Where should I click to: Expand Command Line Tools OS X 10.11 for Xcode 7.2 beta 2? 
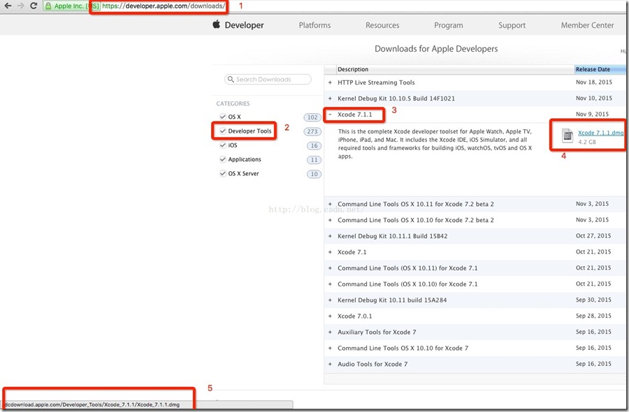coord(330,204)
